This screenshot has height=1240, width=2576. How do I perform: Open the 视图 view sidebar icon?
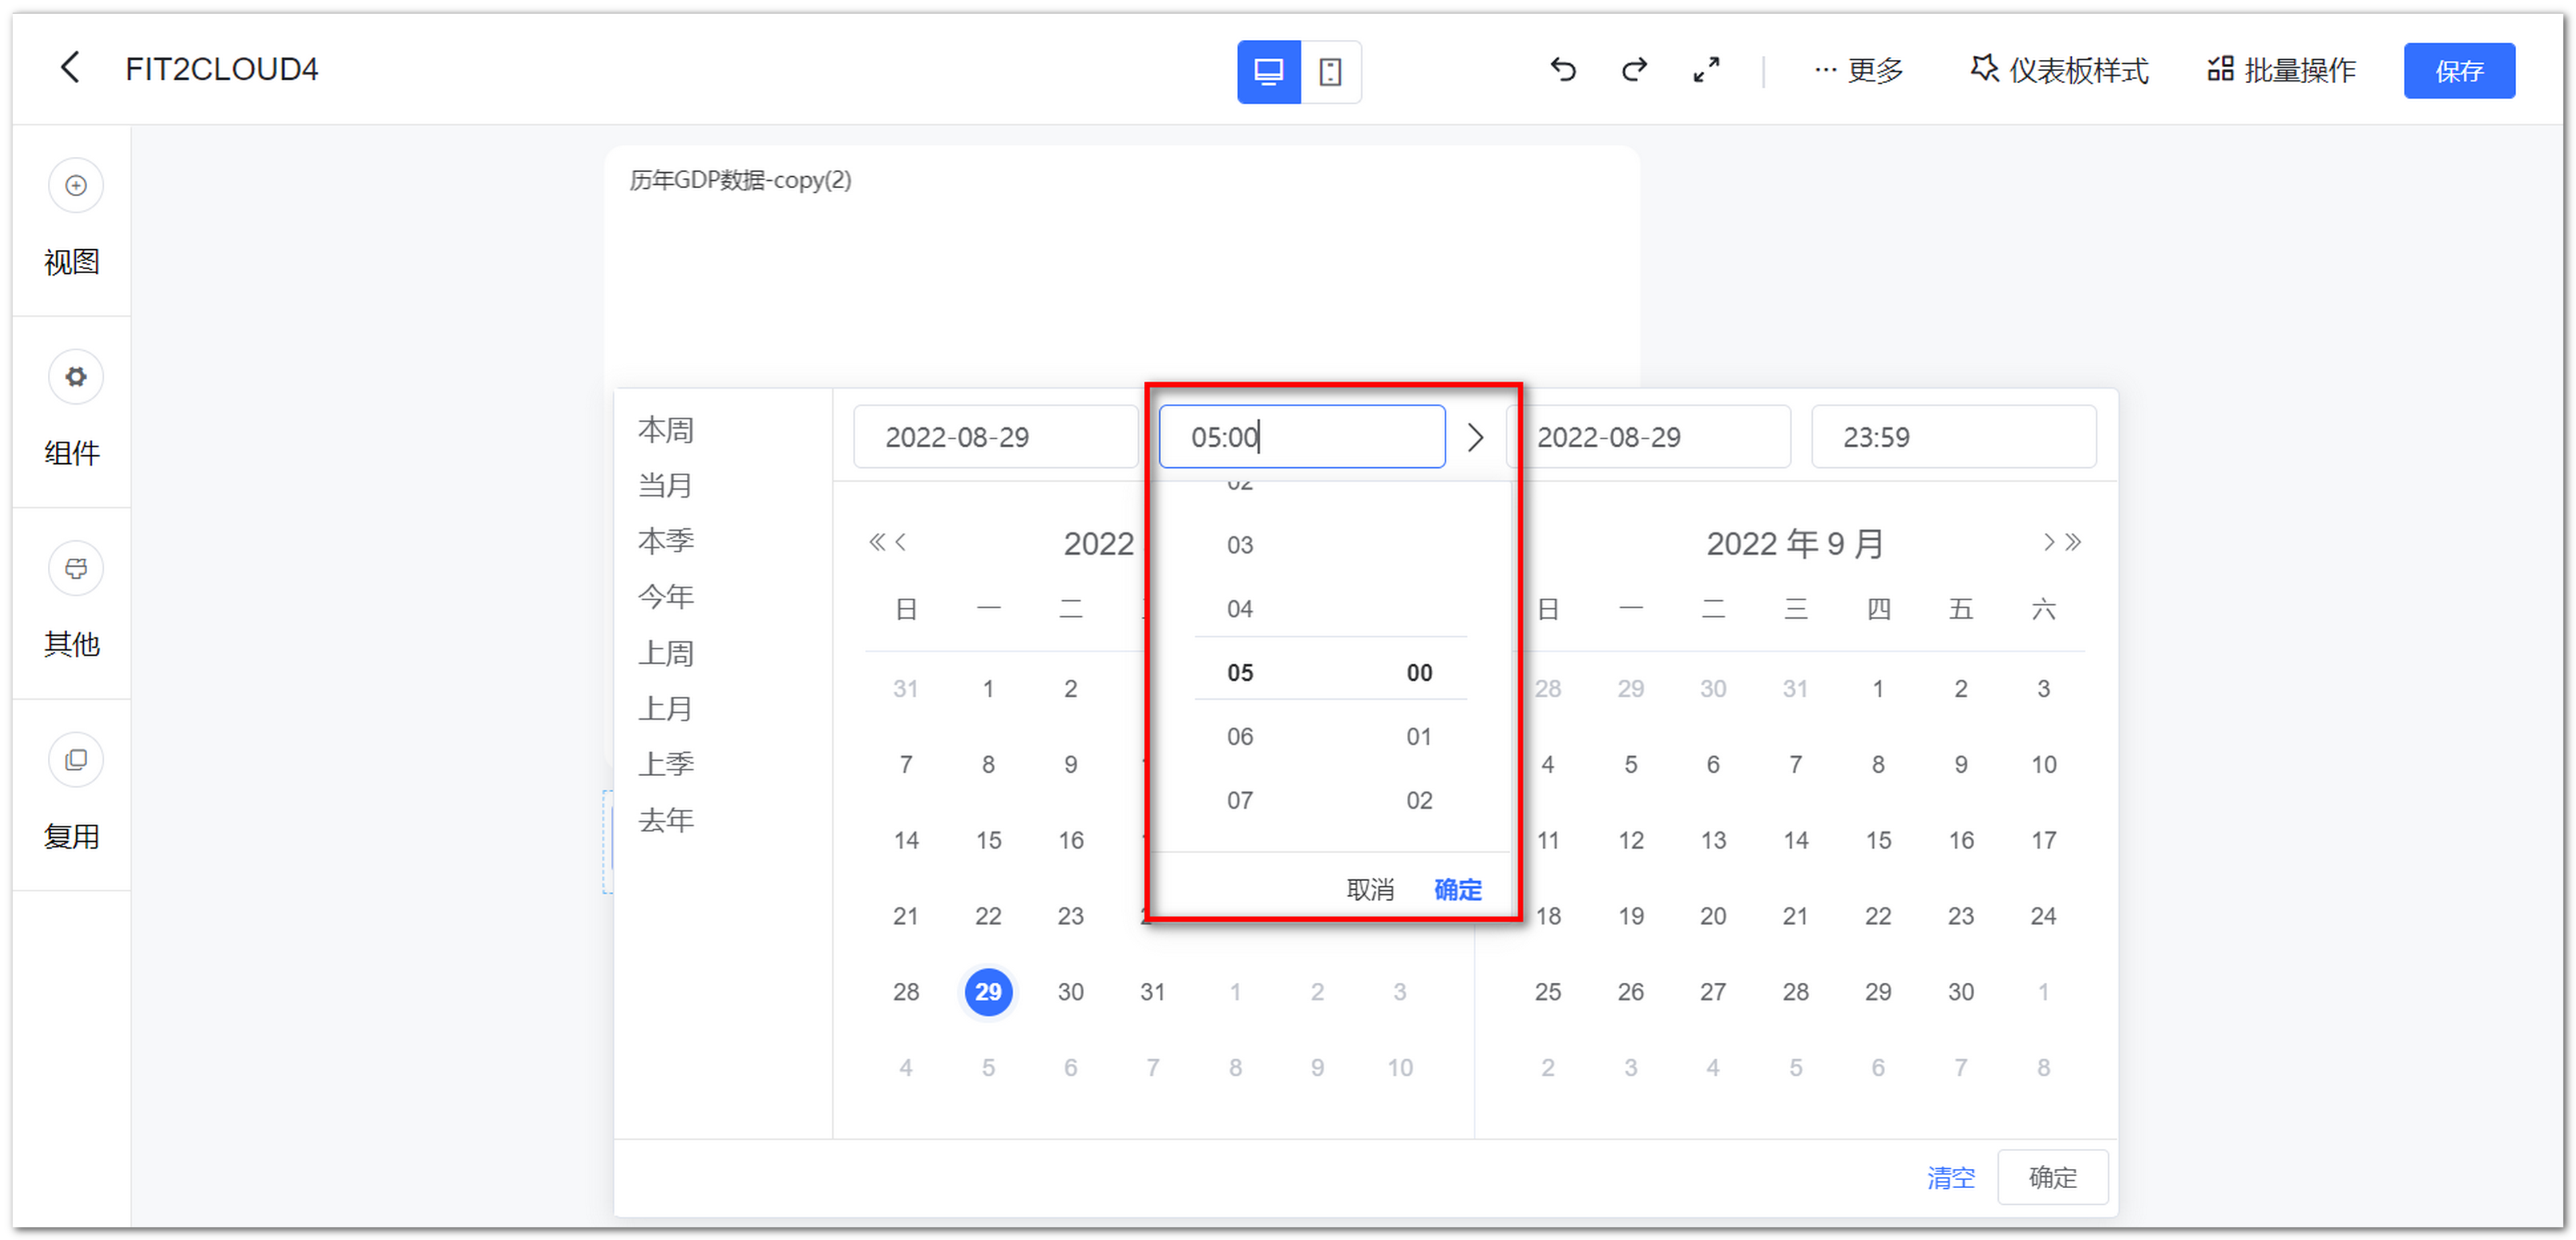pos(76,185)
